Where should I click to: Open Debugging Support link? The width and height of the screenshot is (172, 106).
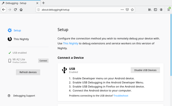24,96
